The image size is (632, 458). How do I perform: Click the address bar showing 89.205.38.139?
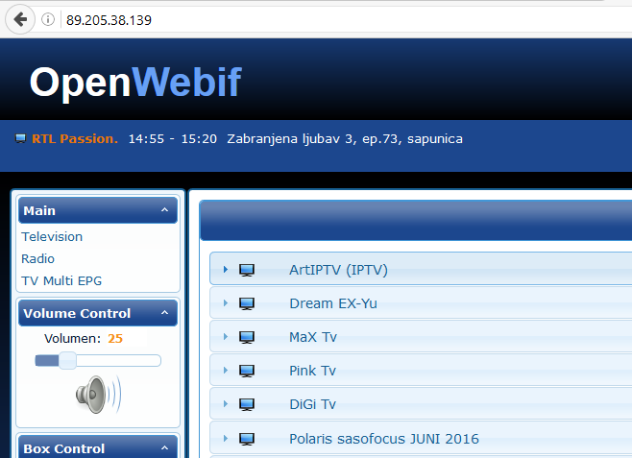click(347, 20)
